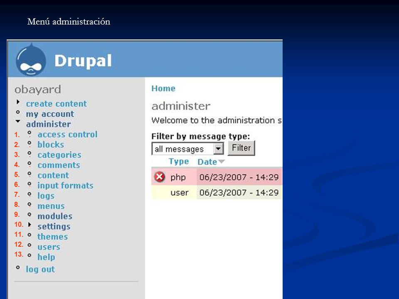Open the themes page

coord(52,237)
